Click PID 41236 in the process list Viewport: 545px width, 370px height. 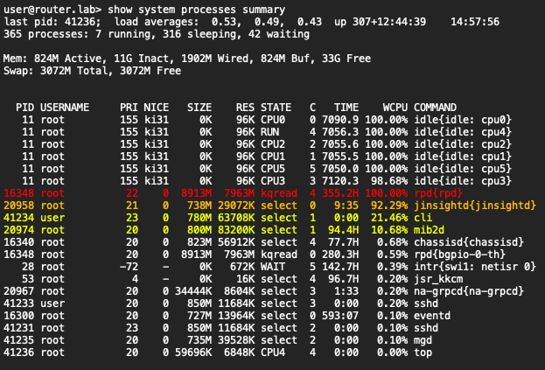pos(18,353)
